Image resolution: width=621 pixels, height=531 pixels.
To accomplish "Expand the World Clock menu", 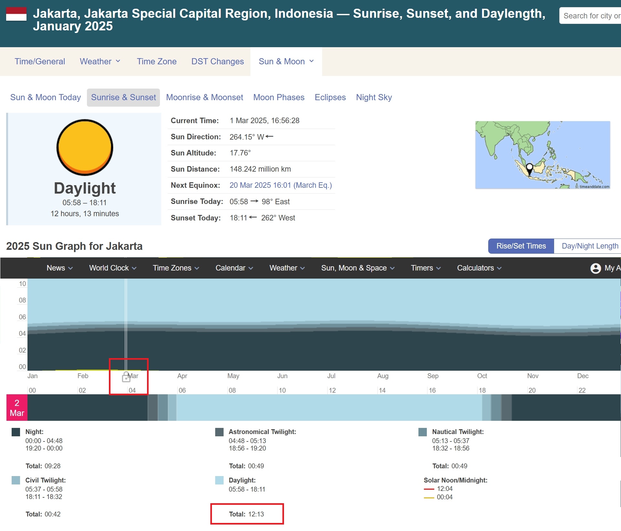I will pyautogui.click(x=113, y=268).
